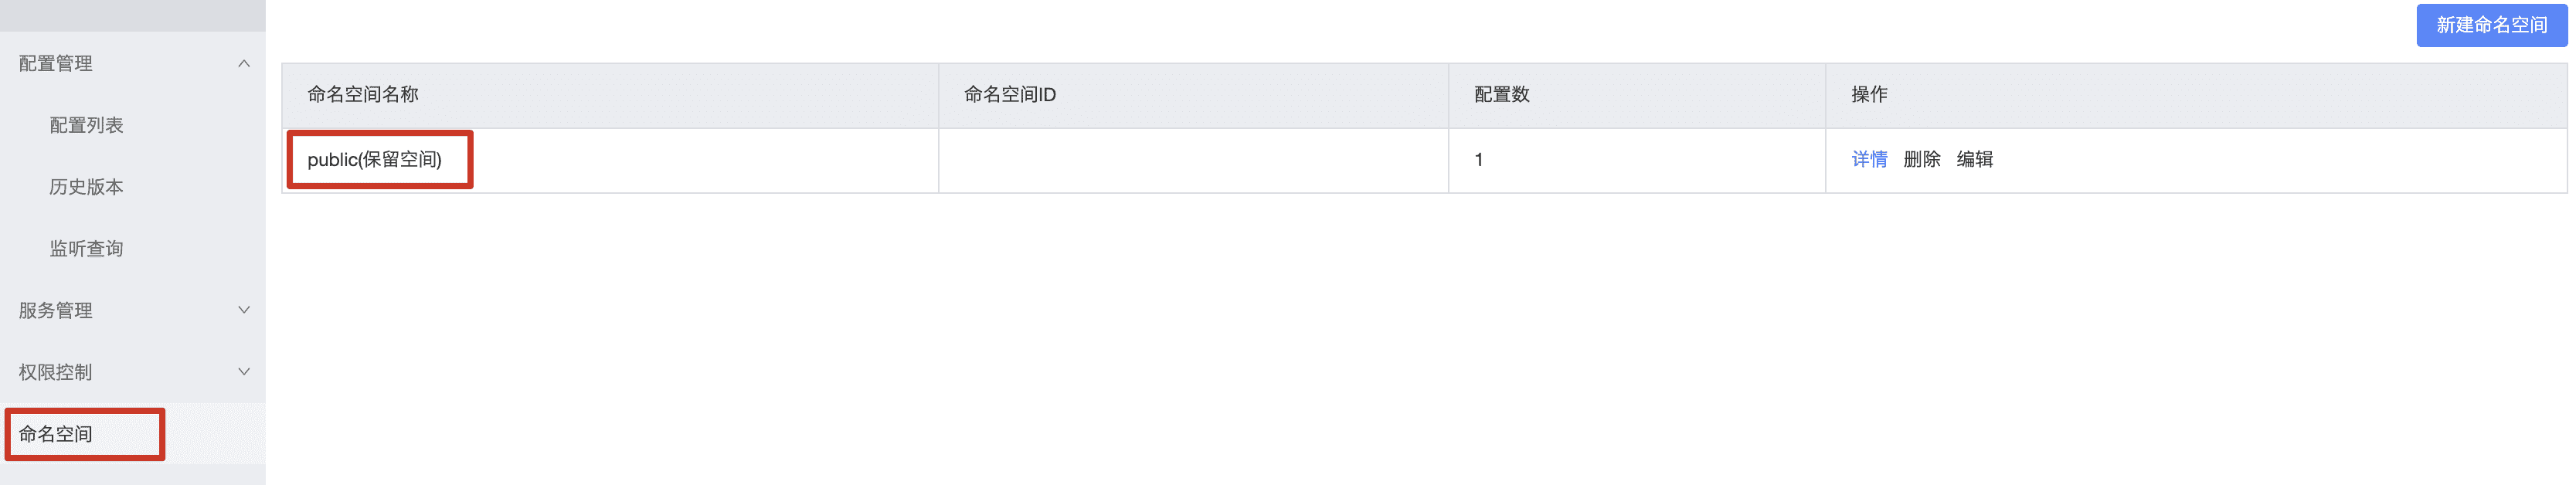Click the 操作 column header

(1869, 95)
